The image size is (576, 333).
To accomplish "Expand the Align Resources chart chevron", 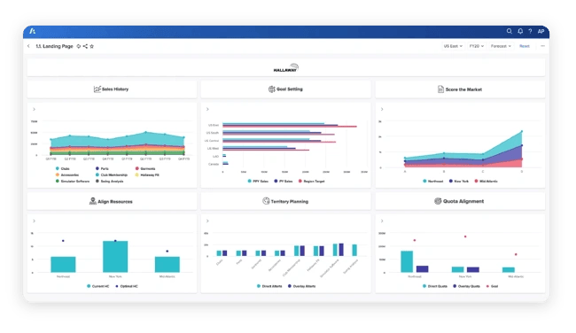I will pos(34,221).
